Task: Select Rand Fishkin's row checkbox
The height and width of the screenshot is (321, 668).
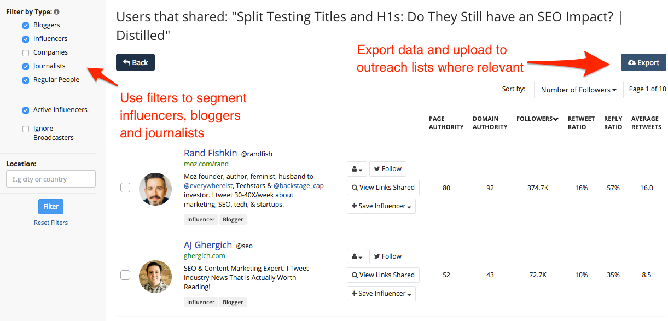Action: pyautogui.click(x=125, y=188)
